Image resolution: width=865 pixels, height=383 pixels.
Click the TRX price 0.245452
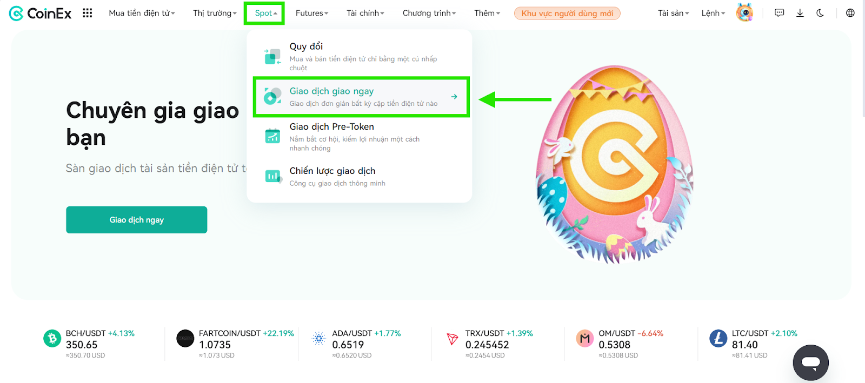pos(487,345)
